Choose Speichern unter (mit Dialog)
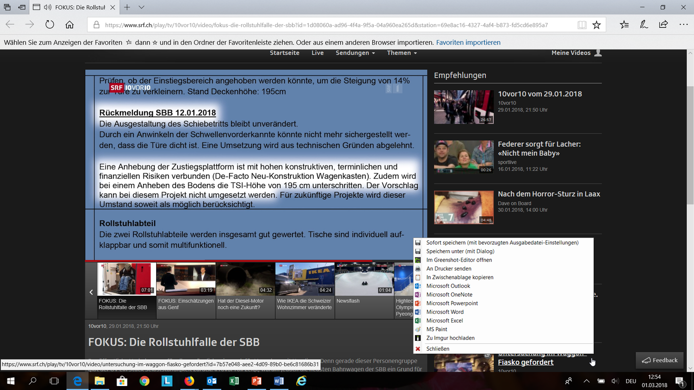694x390 pixels. click(503, 251)
